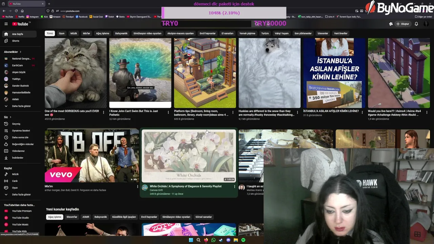Open the HamsterBellBelle channel subscription

coord(22,93)
